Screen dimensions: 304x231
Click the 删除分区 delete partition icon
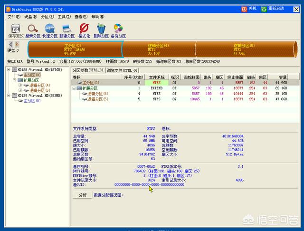101,29
